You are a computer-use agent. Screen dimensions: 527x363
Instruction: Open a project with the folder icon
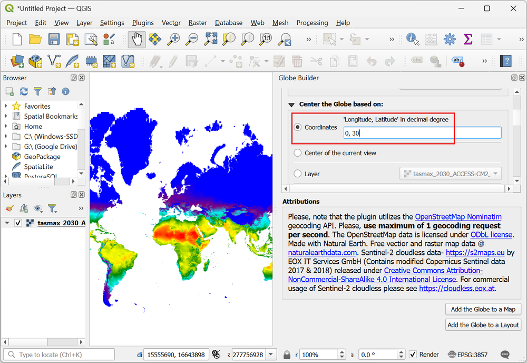coord(35,40)
